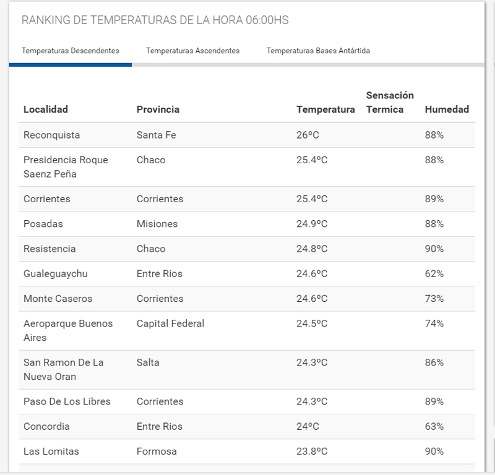Click the Localidad column header

tap(46, 109)
